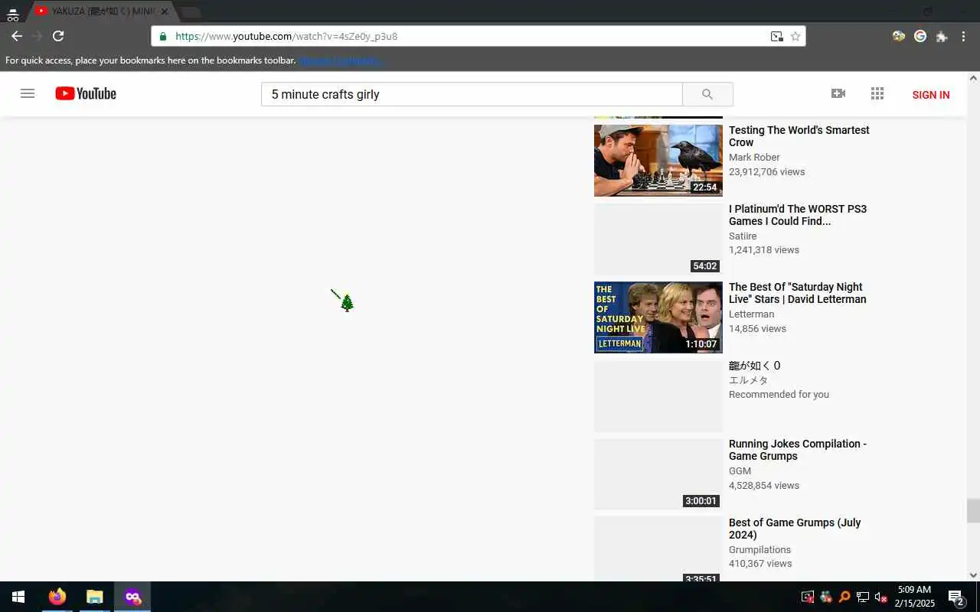Go back with the browser back arrow
The width and height of the screenshot is (980, 612).
(x=16, y=36)
